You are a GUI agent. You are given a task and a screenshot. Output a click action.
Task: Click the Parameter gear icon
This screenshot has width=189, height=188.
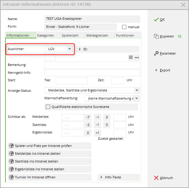click(156, 53)
